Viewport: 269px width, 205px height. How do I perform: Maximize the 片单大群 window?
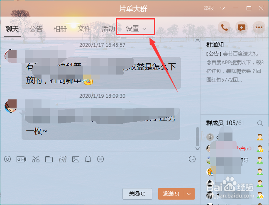(249, 8)
